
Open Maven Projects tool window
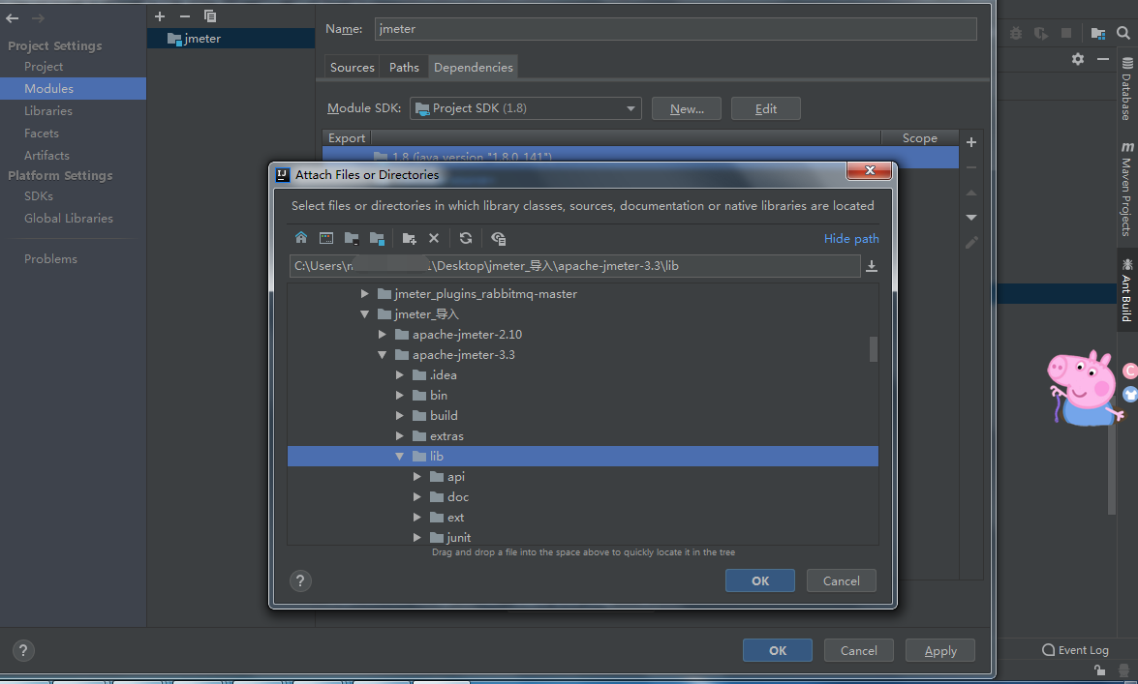(1127, 189)
